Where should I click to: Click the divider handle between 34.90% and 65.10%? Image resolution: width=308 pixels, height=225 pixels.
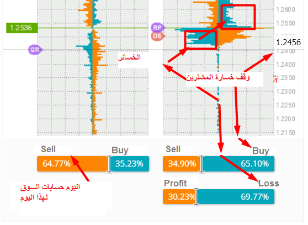click(x=201, y=164)
